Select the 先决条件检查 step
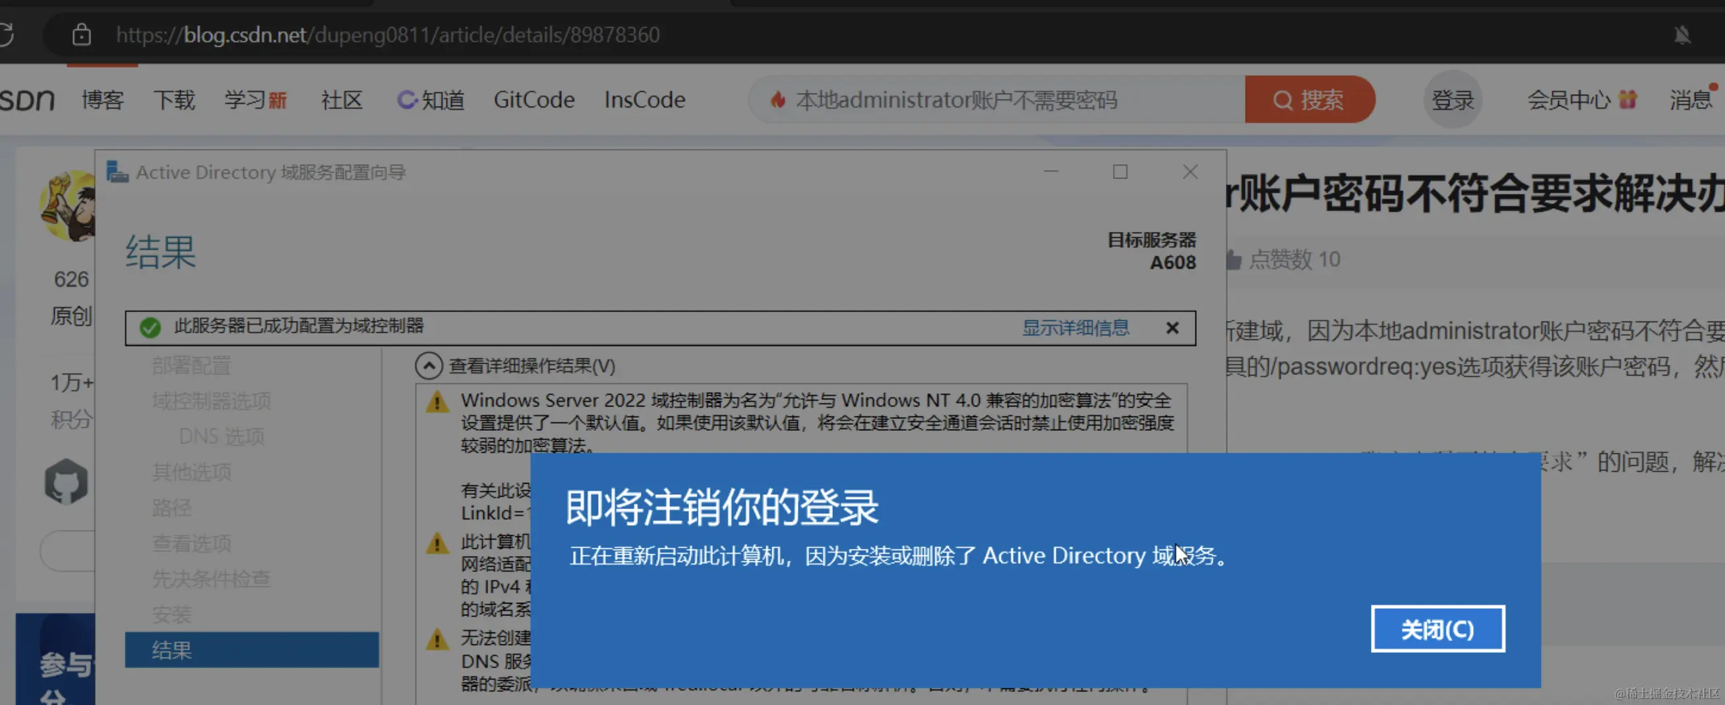The width and height of the screenshot is (1725, 705). pos(210,579)
